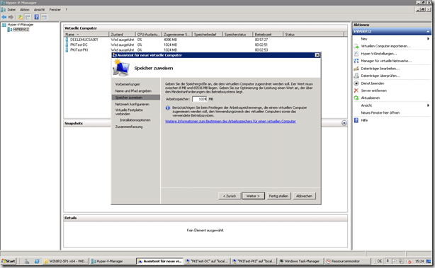
Task: Switch to PKITest-DC taskbar window button
Action: (x=207, y=261)
